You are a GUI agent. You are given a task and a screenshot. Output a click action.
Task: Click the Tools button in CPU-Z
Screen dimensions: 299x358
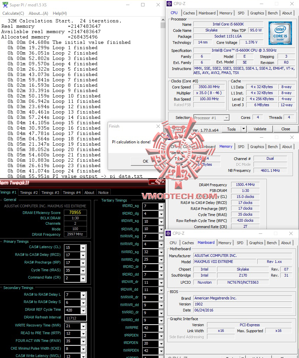tap(231, 129)
